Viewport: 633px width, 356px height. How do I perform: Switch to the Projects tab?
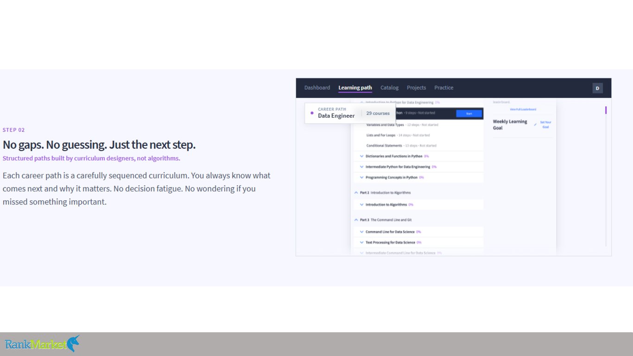point(416,88)
